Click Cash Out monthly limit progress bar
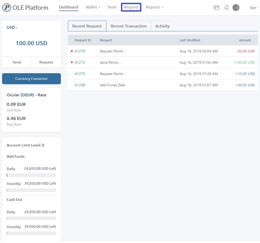Viewport: 260px width, 243px height. [x=32, y=233]
